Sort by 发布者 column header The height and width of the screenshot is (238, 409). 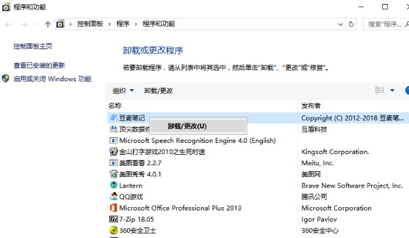(x=311, y=106)
